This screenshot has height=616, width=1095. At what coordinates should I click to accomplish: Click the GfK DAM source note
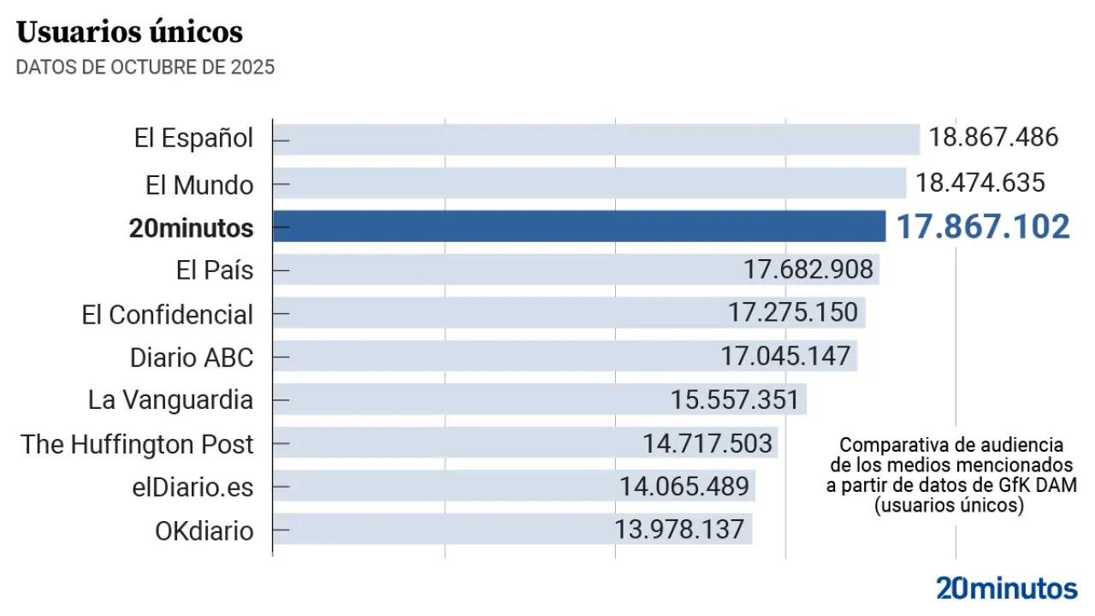pos(951,475)
